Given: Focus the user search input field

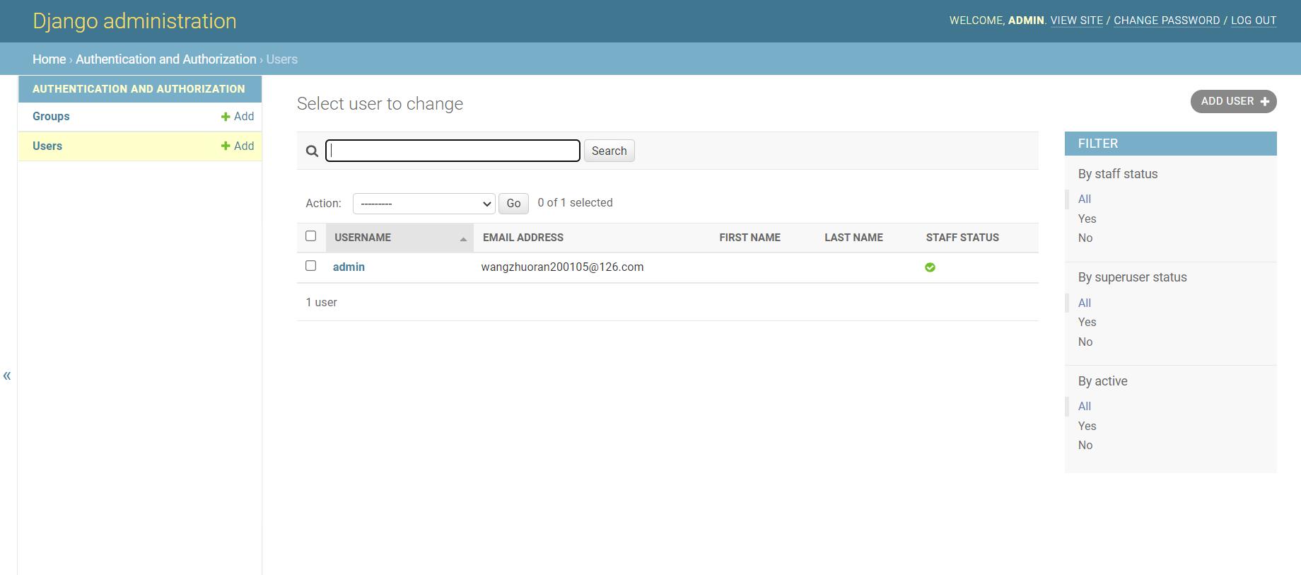Looking at the screenshot, I should pos(453,151).
